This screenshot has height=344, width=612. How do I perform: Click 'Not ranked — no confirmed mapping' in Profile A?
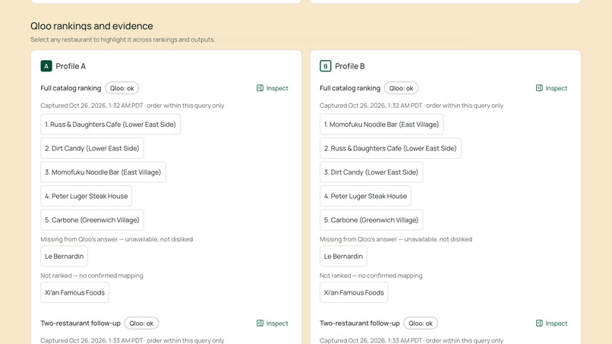click(x=92, y=276)
